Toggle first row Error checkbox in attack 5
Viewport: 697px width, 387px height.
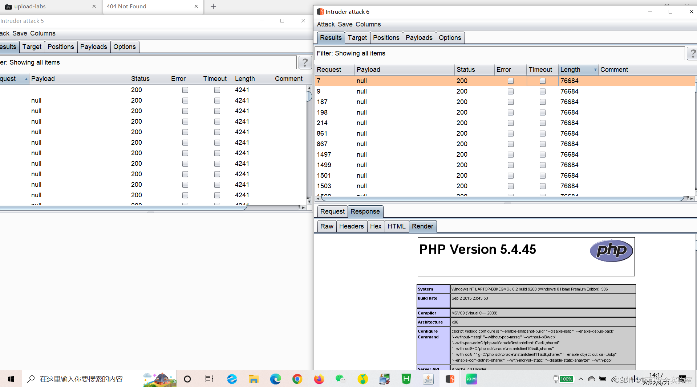pos(185,90)
